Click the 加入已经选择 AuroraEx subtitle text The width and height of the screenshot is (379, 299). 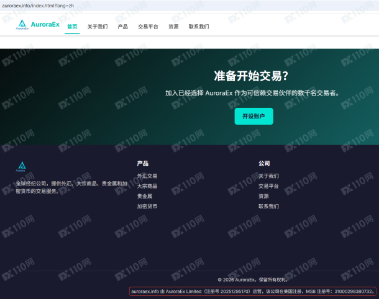point(252,93)
